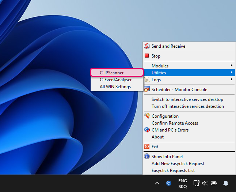Open the Logs menu entry
The width and height of the screenshot is (236, 192).
tap(189, 80)
